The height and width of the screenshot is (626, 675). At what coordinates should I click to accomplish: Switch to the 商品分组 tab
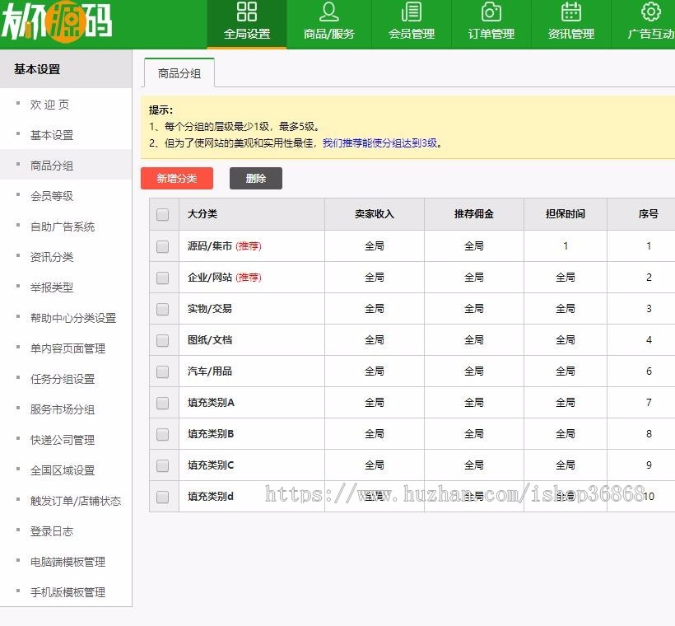tap(179, 72)
